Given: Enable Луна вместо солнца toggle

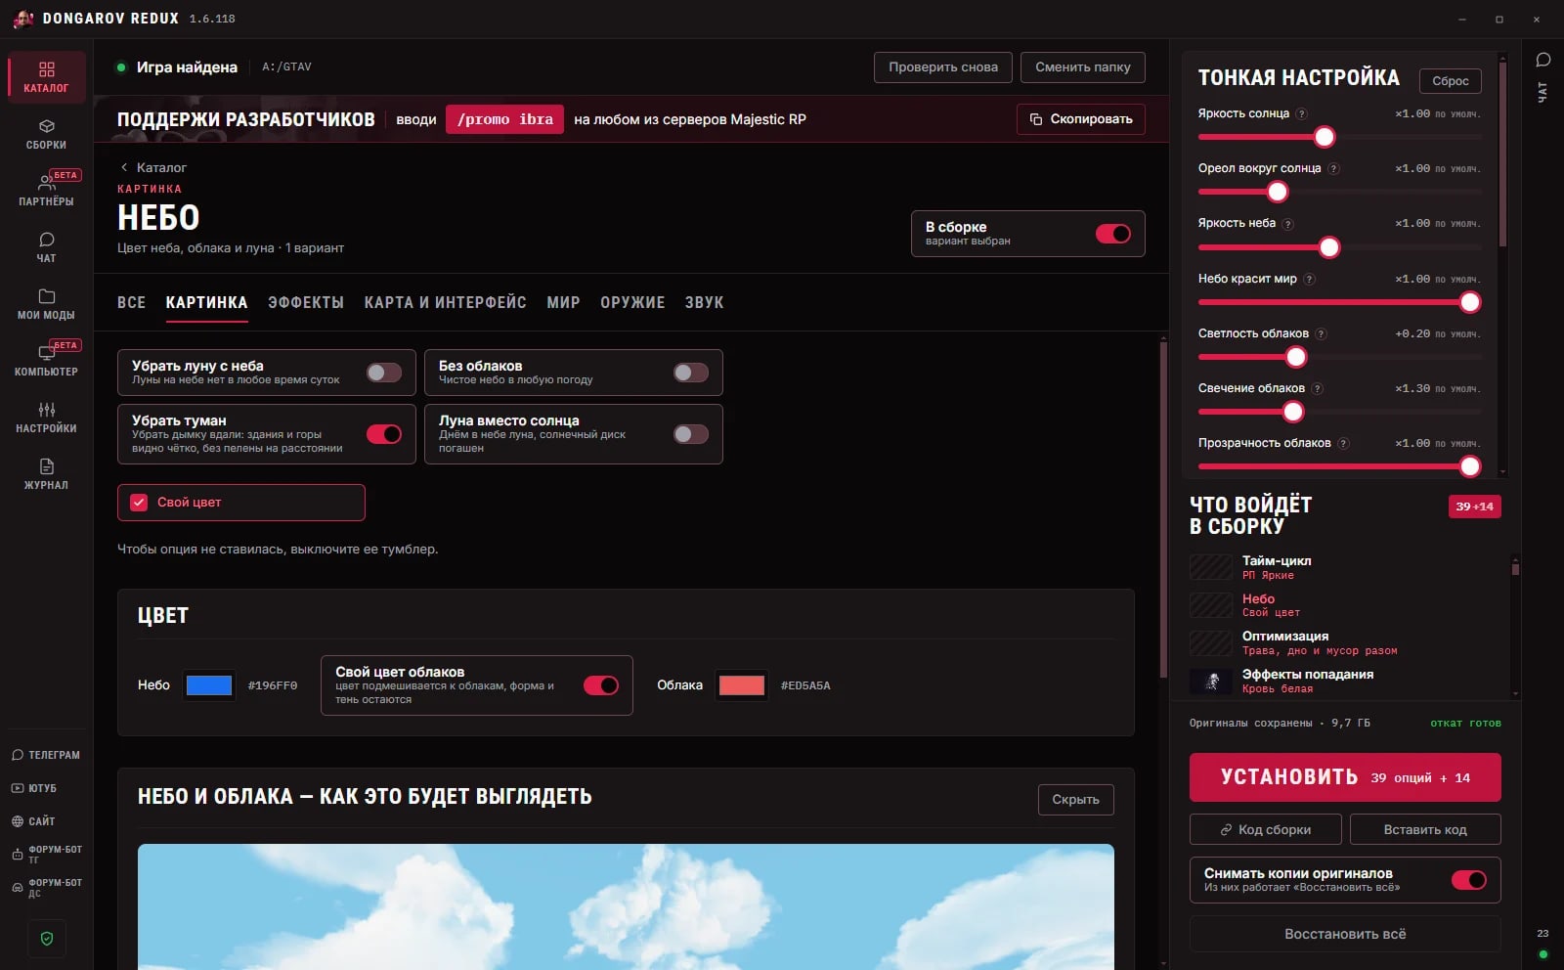Looking at the screenshot, I should click(x=691, y=434).
